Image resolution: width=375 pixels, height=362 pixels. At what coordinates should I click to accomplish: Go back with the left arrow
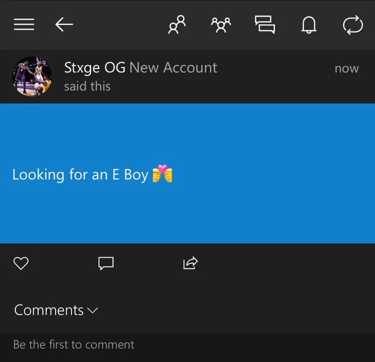64,24
